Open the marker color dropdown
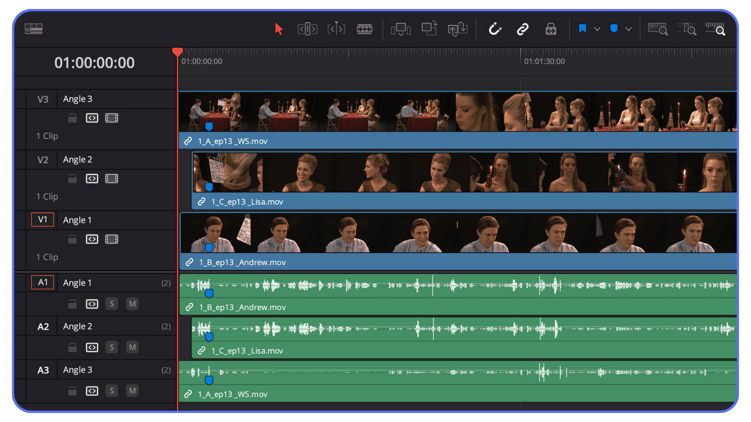Image resolution: width=751 pixels, height=422 pixels. [628, 29]
